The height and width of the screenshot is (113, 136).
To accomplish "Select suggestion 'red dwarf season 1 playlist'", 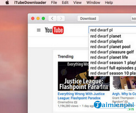I will point(112,63).
